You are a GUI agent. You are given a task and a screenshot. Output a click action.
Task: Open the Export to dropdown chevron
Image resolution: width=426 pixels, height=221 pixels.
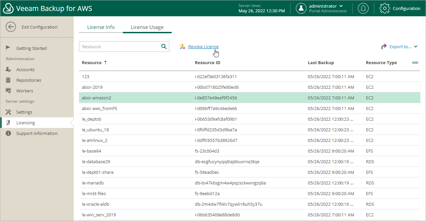tap(416, 47)
